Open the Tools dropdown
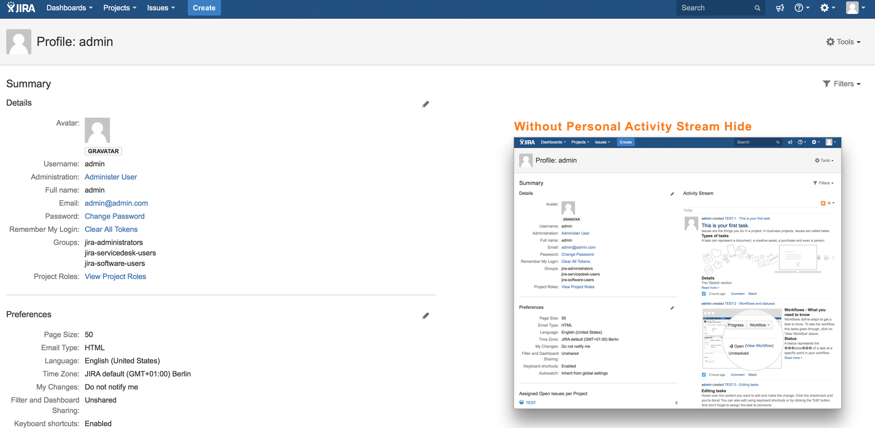Viewport: 875px width, 428px height. pyautogui.click(x=843, y=42)
